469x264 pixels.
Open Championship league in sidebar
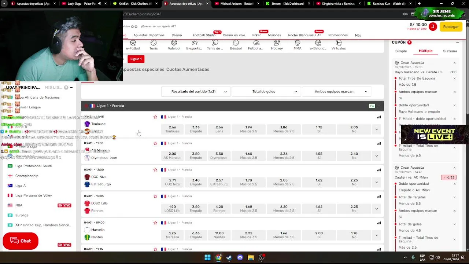click(27, 176)
